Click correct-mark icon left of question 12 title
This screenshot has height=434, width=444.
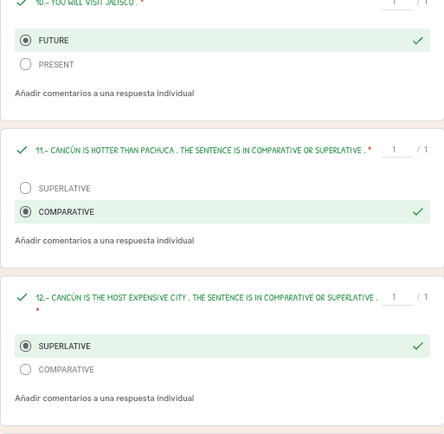(x=22, y=297)
